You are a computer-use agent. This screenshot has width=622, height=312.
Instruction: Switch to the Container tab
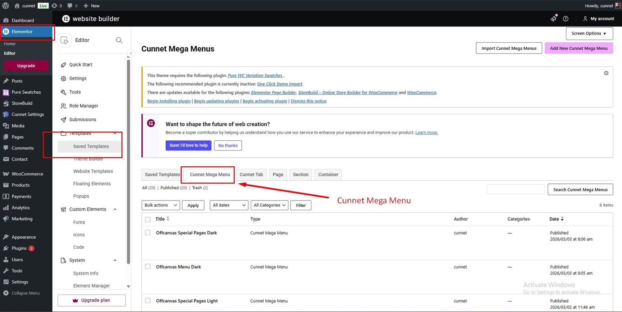pos(328,174)
